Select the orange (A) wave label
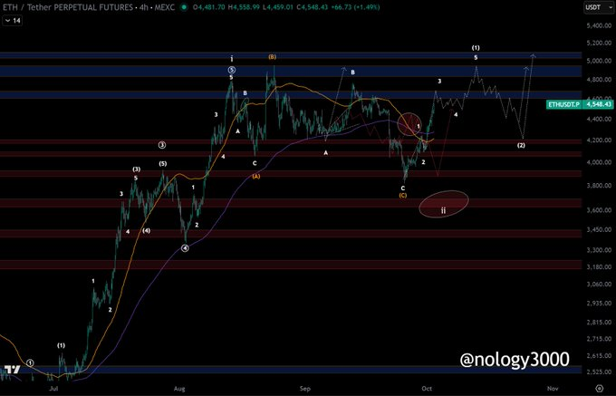Screen dimensions: 616x396 coord(256,177)
